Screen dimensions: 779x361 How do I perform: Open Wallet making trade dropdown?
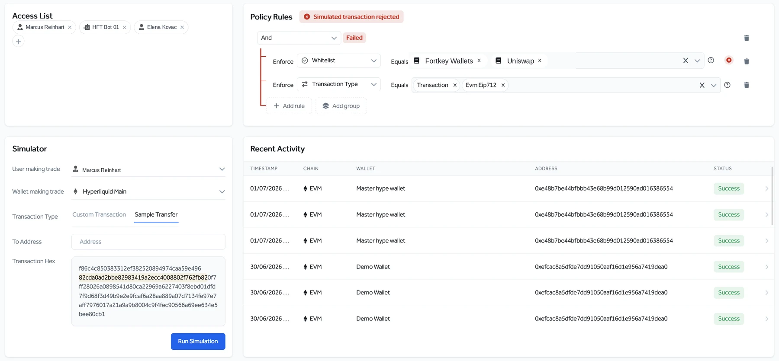[x=148, y=192]
